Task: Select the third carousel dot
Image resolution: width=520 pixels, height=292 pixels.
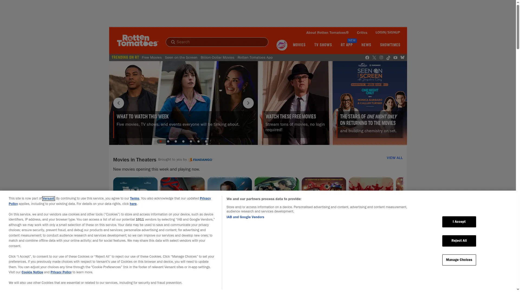Action: (x=176, y=141)
